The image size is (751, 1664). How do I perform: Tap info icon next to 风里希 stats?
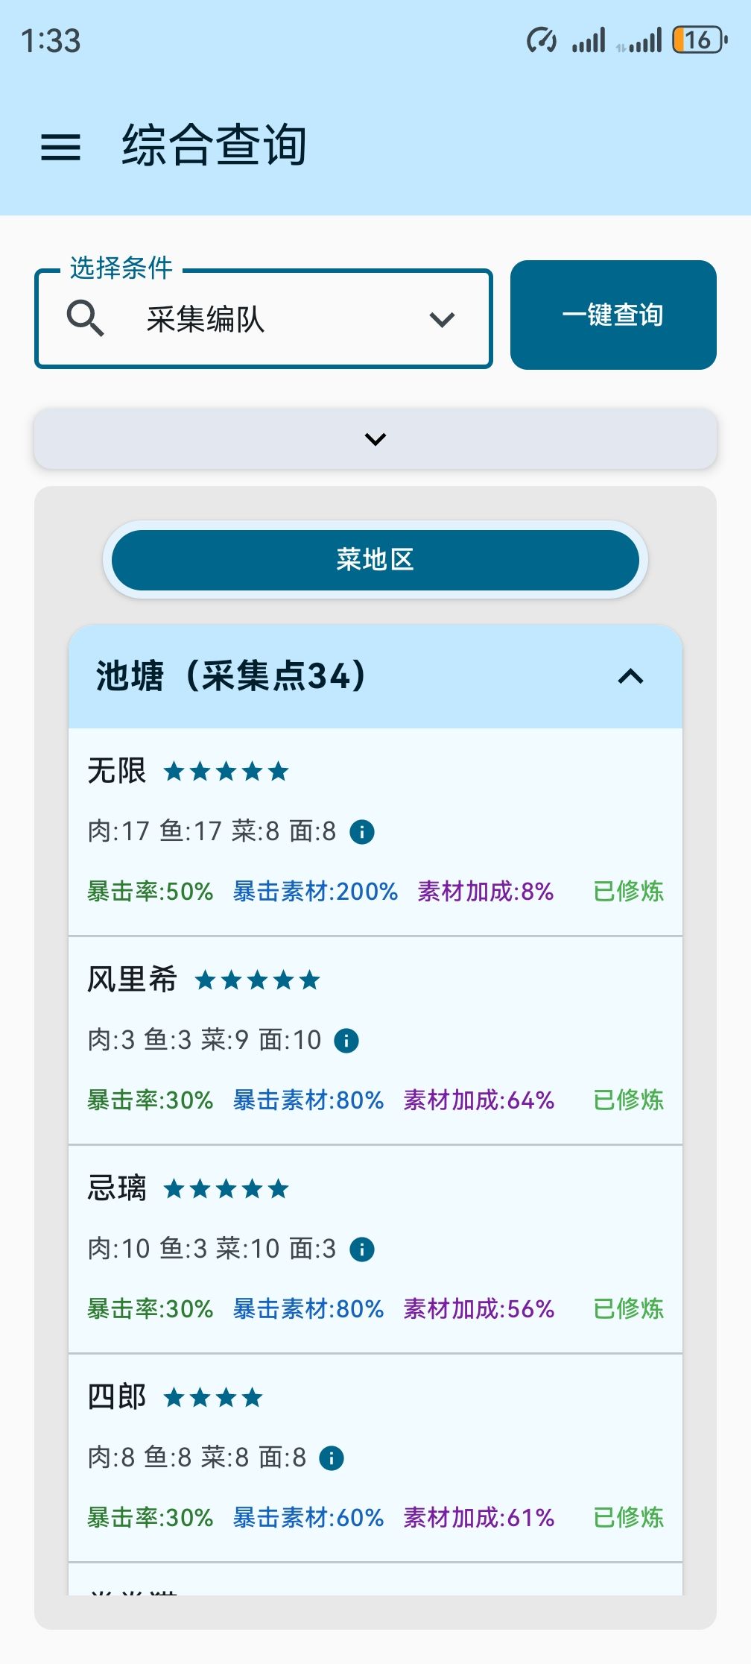(x=346, y=1040)
